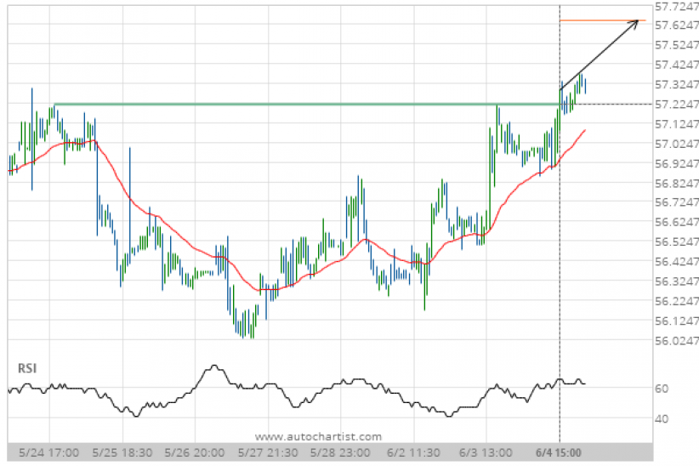
Task: Click the 56.4247 price axis value
Action: [x=677, y=261]
